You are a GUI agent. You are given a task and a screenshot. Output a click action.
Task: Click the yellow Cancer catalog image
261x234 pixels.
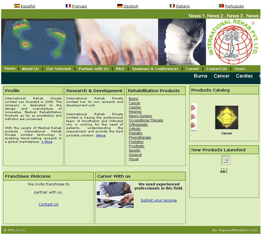click(x=227, y=117)
